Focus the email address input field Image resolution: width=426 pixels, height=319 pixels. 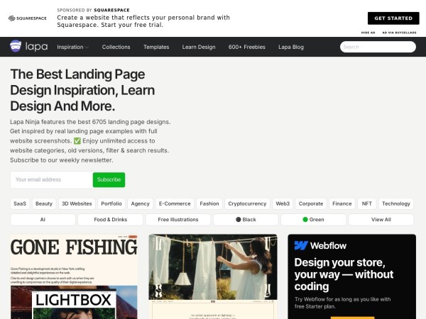(52, 179)
